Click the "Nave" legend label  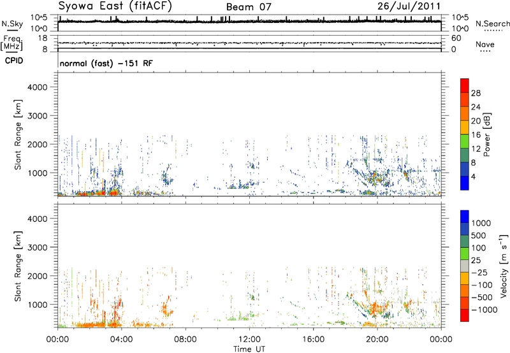tap(484, 45)
